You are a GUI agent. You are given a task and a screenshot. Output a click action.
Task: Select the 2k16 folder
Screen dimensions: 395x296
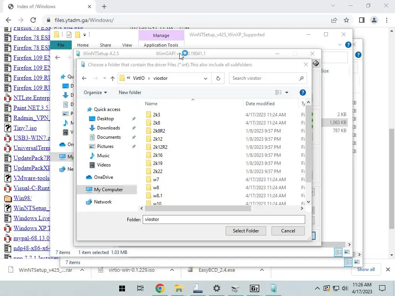click(158, 155)
